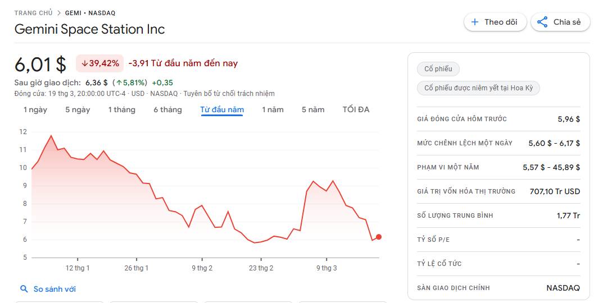
Task: Click the GIÁ TRỊ VỐN HÓA THỊ TRƯỜNG label
Action: (x=466, y=191)
